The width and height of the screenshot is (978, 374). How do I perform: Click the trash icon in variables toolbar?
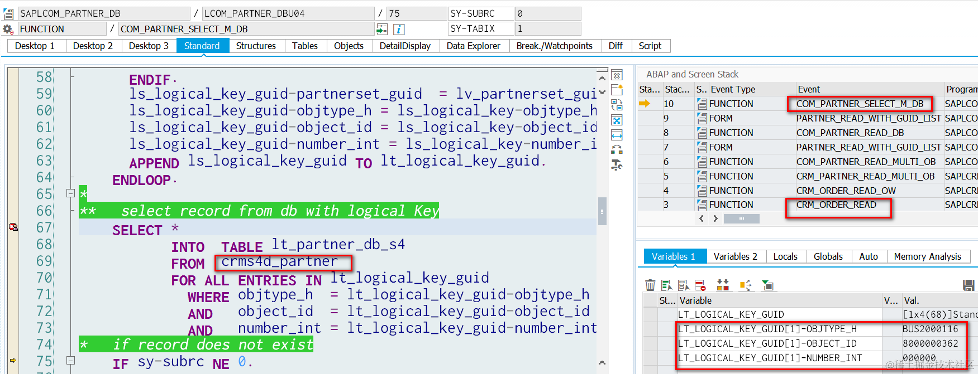(650, 285)
